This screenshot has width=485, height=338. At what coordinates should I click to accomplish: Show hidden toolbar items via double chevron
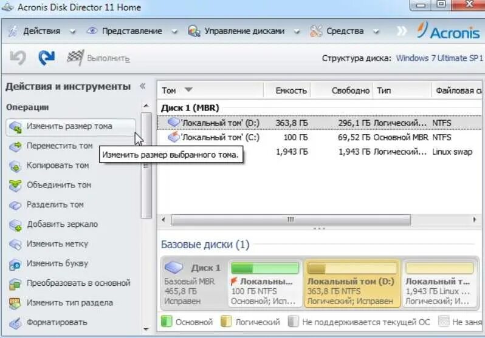click(402, 31)
